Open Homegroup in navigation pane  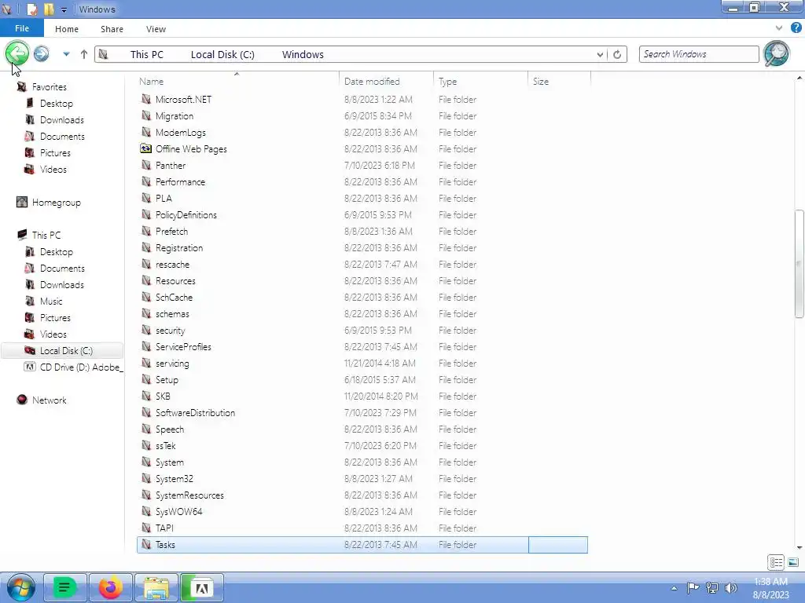point(56,203)
